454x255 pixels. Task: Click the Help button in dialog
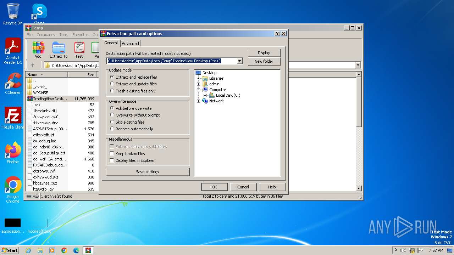tap(272, 187)
